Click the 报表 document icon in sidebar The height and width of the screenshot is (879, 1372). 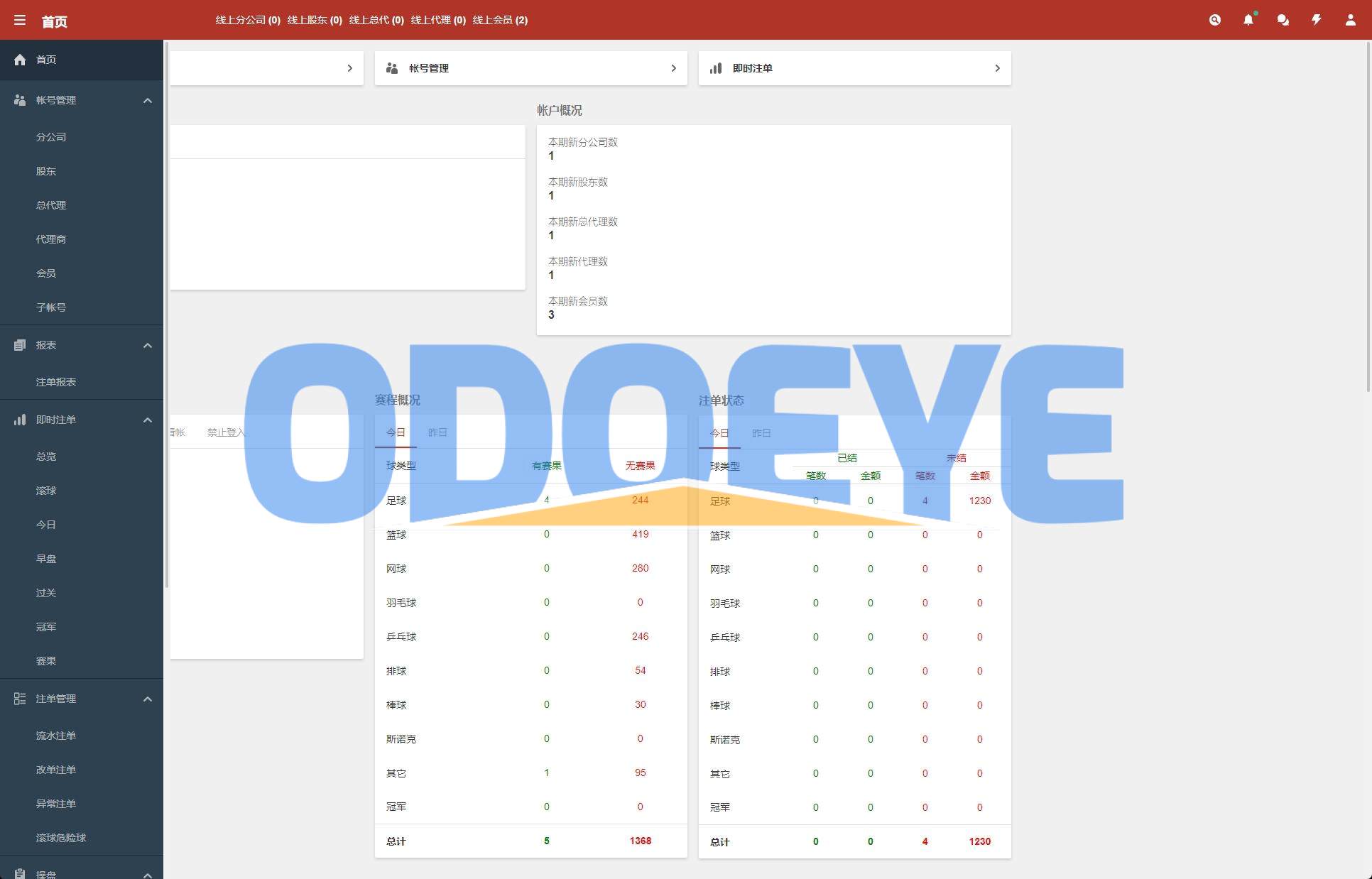click(20, 345)
